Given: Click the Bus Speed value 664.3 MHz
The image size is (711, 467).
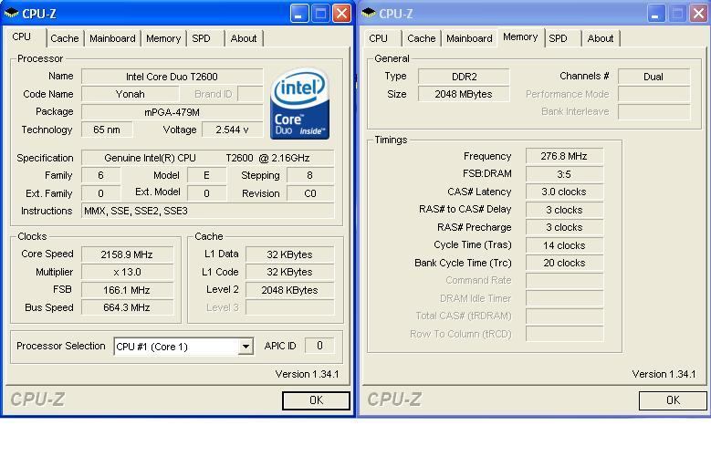Looking at the screenshot, I should click(x=127, y=307).
